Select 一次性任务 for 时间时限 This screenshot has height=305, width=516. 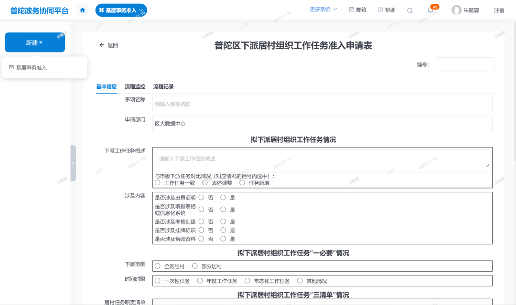pyautogui.click(x=158, y=281)
